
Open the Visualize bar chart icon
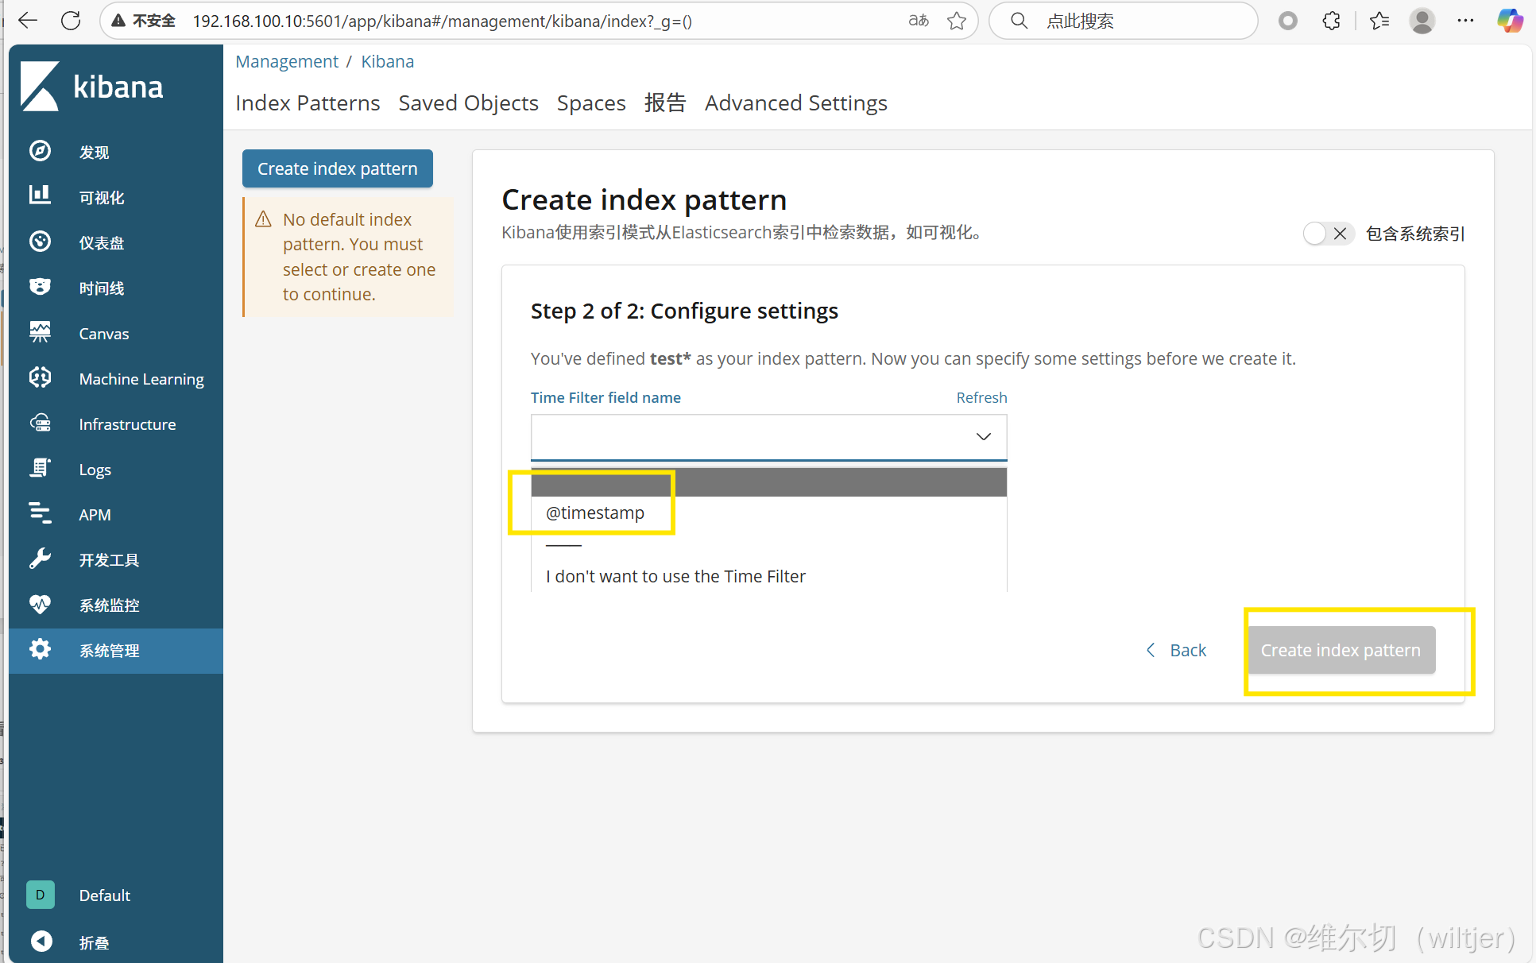point(40,195)
